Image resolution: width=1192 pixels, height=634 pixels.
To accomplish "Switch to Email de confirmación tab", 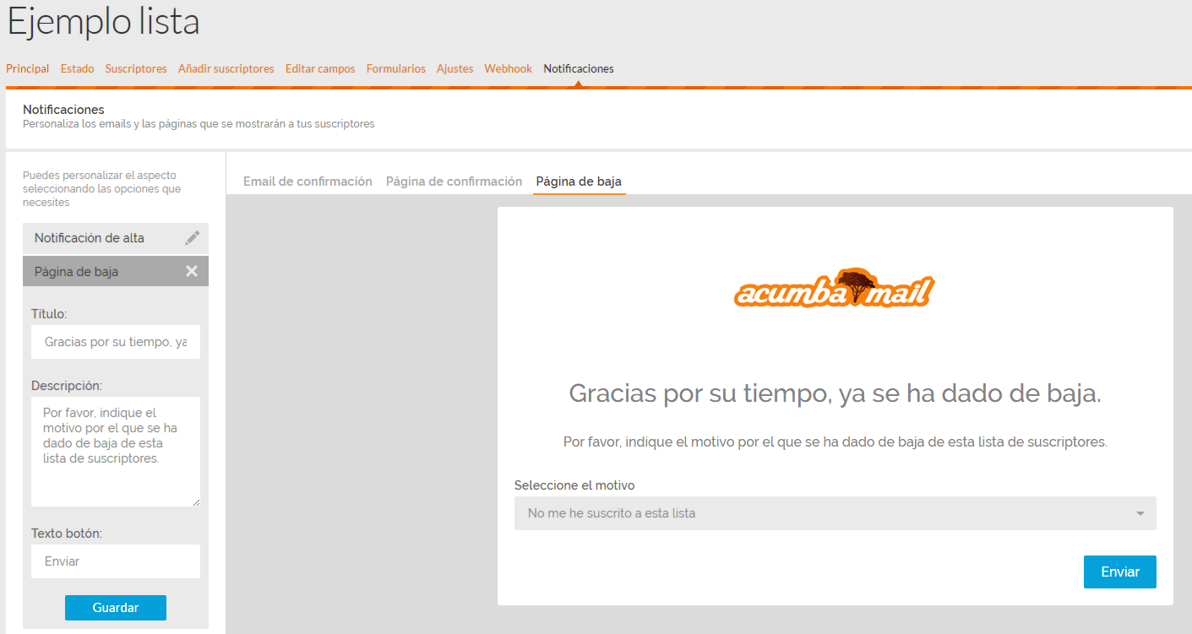I will (308, 182).
